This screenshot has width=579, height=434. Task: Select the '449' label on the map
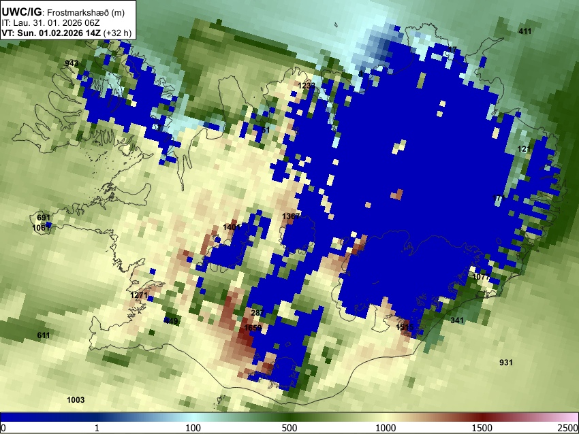pyautogui.click(x=172, y=321)
